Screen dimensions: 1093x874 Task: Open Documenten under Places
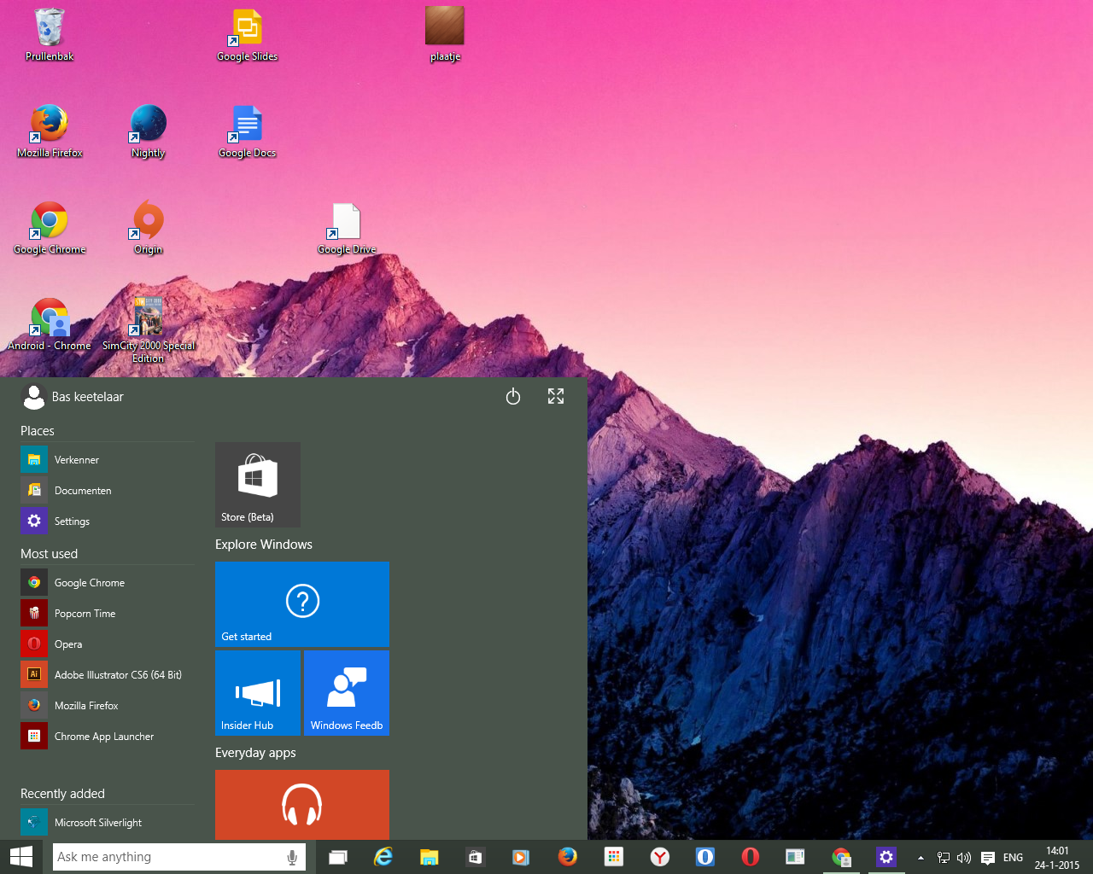pyautogui.click(x=108, y=491)
